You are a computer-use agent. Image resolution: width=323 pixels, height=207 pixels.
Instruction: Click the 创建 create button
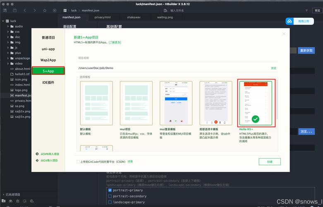point(270,162)
